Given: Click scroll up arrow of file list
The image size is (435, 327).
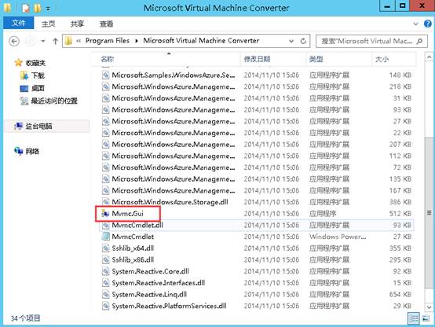Looking at the screenshot, I should [x=429, y=57].
